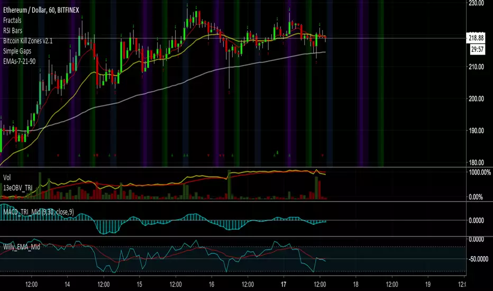Viewport: 493px width, 291px height.
Task: Click the current price tag 218.88
Action: 478,39
